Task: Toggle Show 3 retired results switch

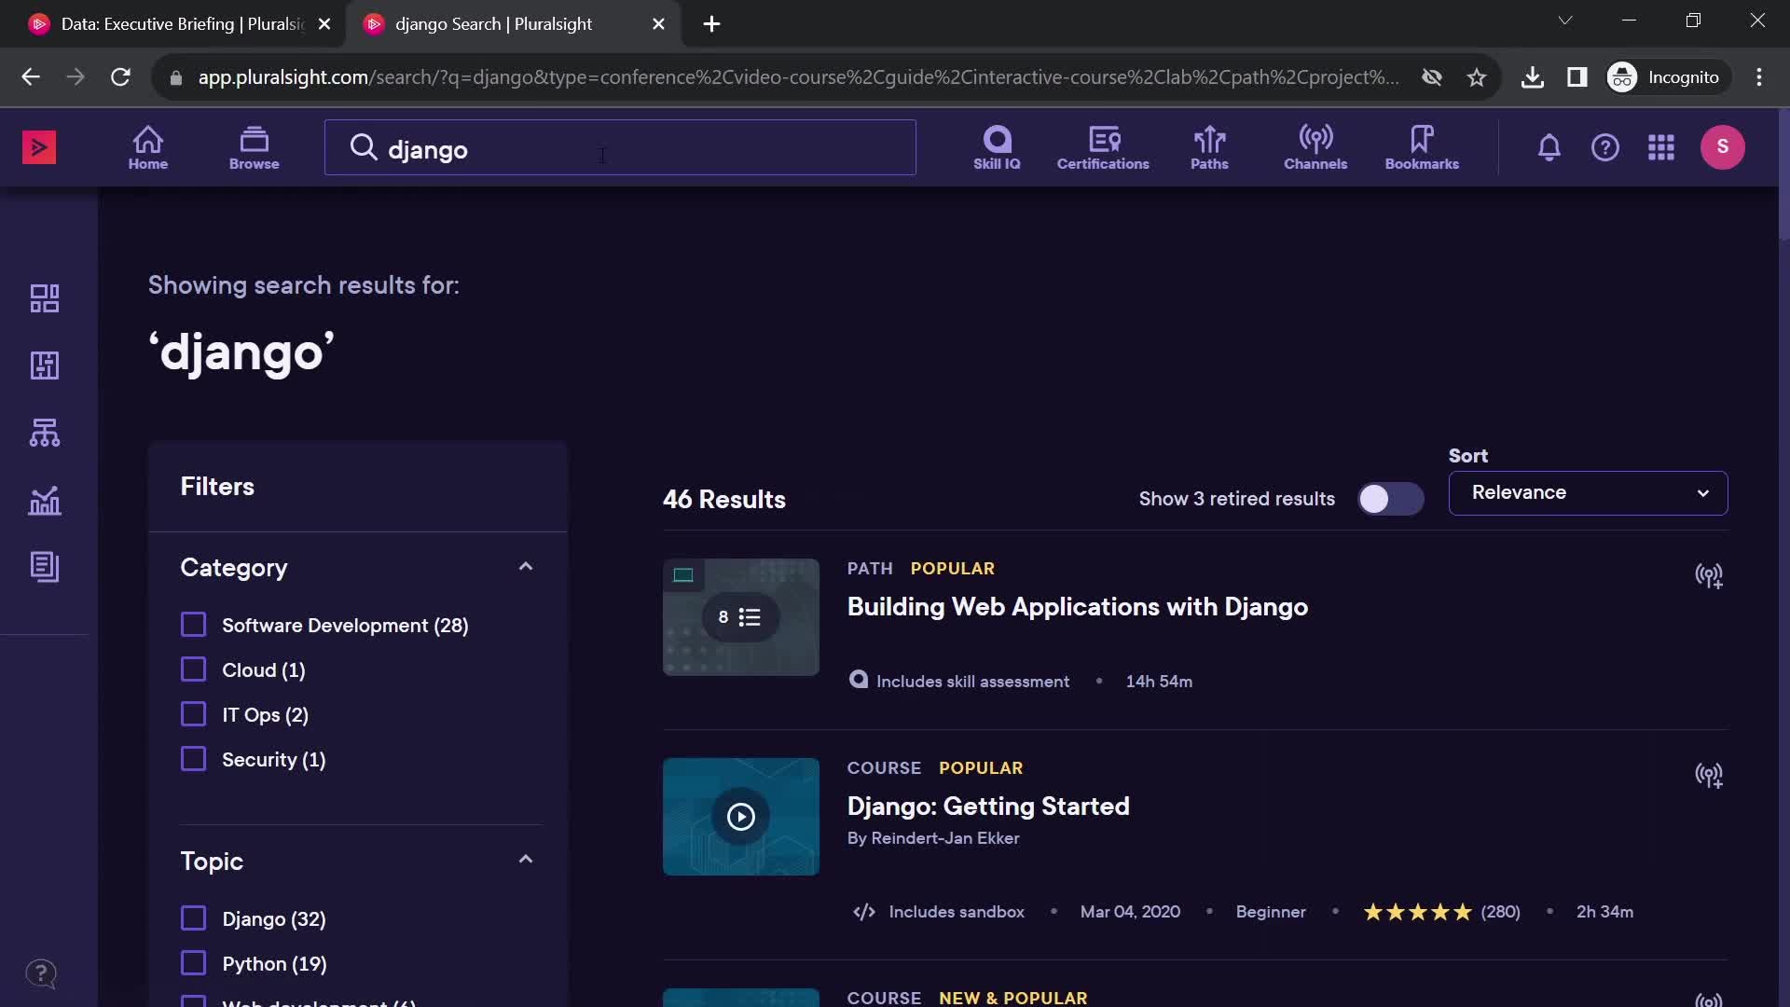Action: [1390, 499]
